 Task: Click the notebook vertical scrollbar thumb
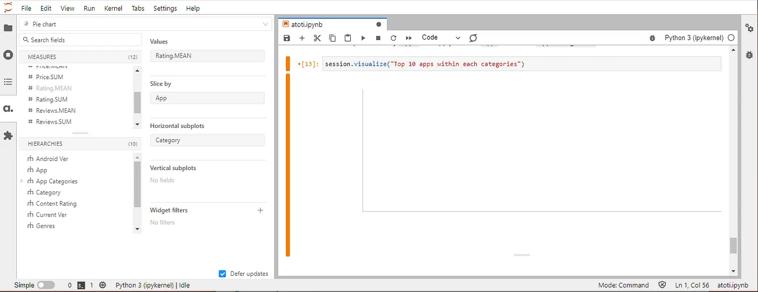tap(734, 245)
